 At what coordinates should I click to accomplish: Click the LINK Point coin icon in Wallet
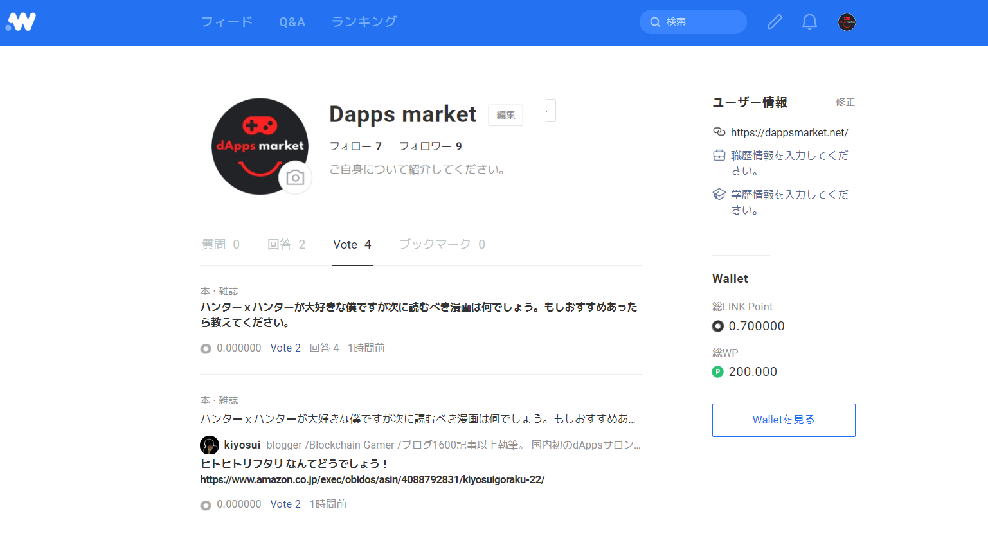click(x=718, y=326)
